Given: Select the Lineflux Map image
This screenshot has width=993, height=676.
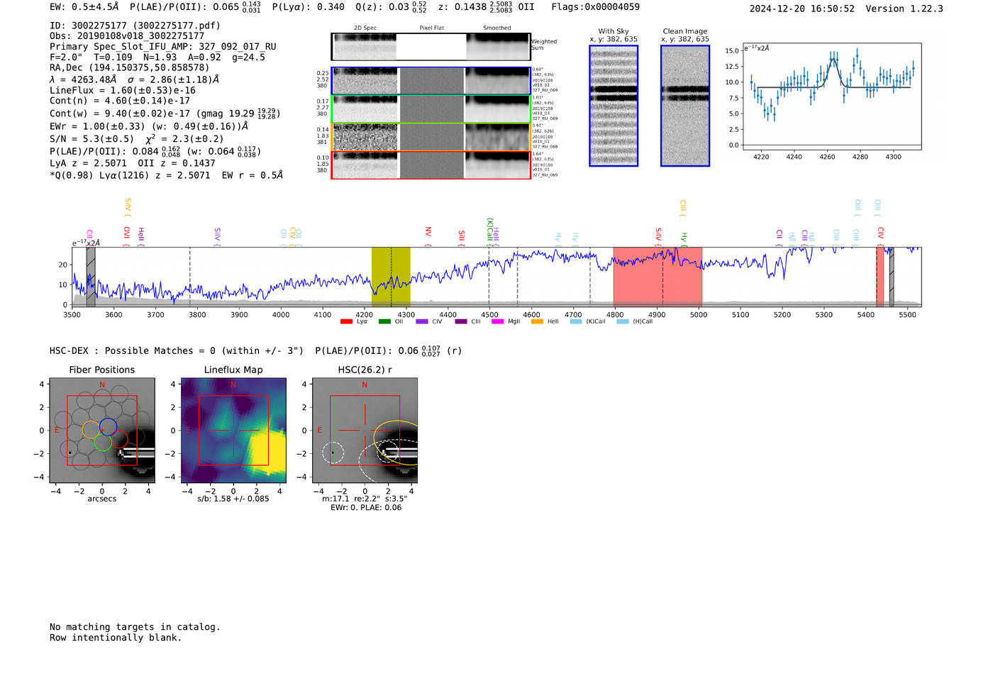Looking at the screenshot, I should pyautogui.click(x=233, y=431).
